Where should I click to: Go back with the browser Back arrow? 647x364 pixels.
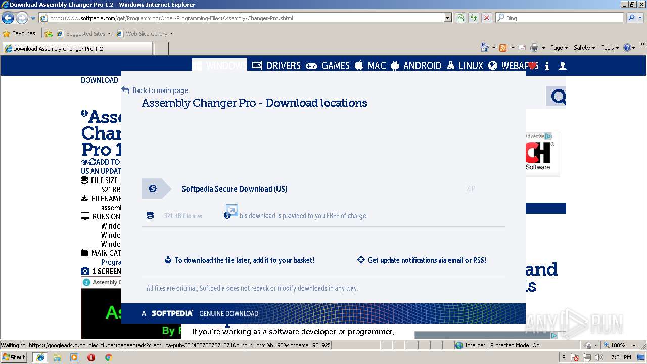[x=8, y=18]
